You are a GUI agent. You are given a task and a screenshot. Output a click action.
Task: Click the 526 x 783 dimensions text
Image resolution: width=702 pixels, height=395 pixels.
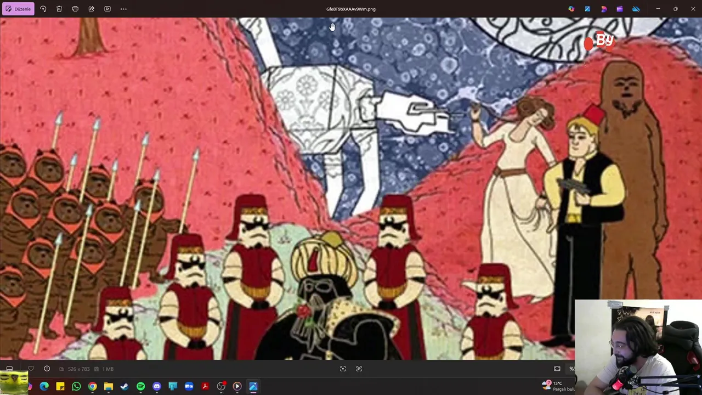78,369
